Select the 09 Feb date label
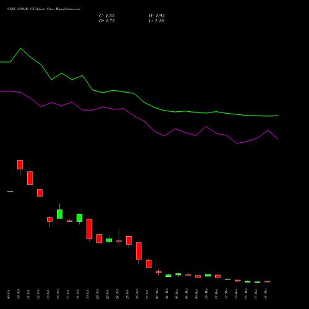The width and height of the screenshot is (309, 309). (x=9, y=294)
